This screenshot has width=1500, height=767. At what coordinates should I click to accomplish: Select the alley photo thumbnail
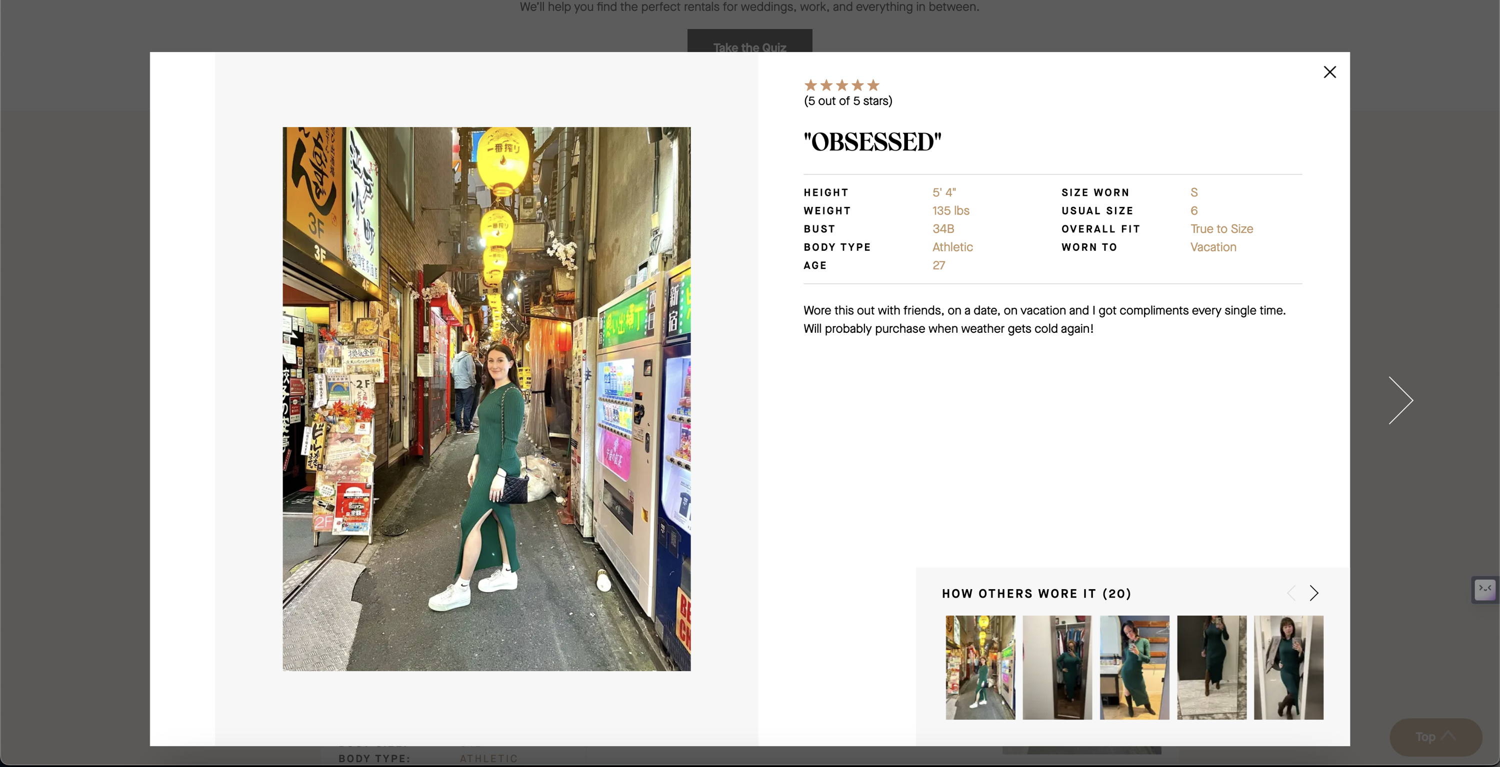980,668
